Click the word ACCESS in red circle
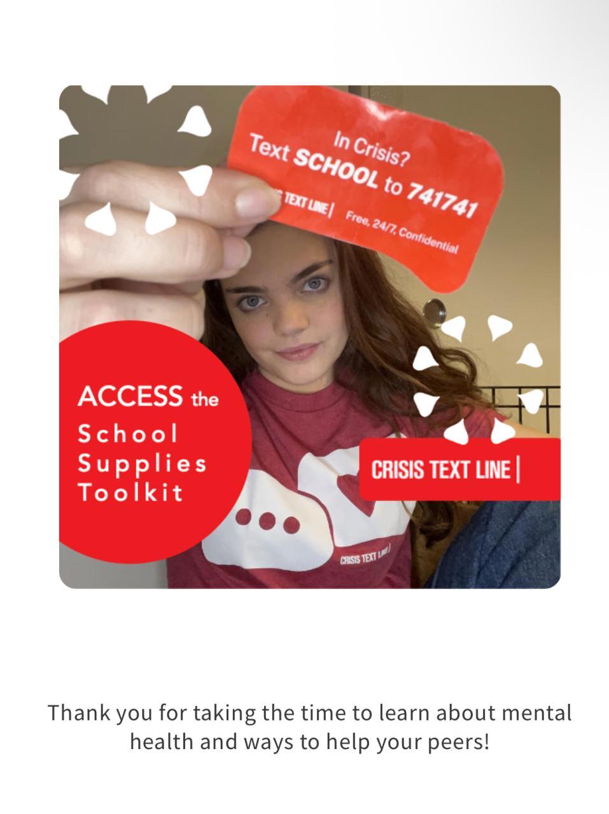609x814 pixels. click(130, 396)
